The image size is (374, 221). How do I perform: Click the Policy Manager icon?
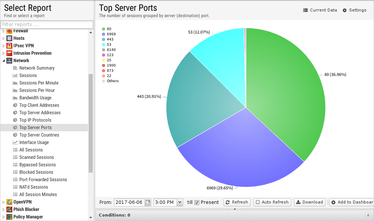click(9, 217)
